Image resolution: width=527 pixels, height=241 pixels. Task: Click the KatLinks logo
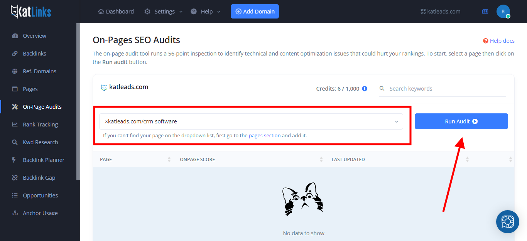tap(31, 12)
